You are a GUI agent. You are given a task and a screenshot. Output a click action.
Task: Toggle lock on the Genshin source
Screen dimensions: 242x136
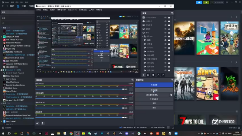tap(169, 48)
